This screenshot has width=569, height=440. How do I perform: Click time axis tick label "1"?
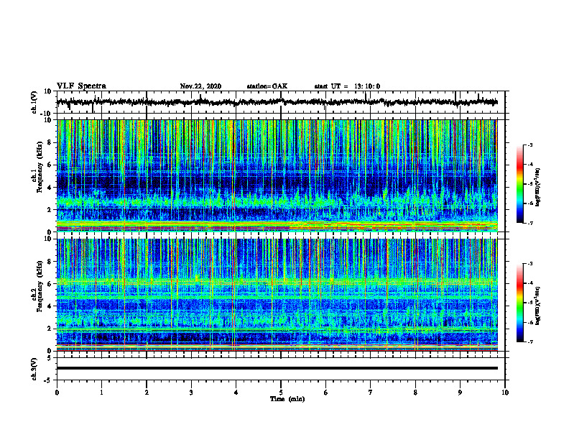[101, 393]
